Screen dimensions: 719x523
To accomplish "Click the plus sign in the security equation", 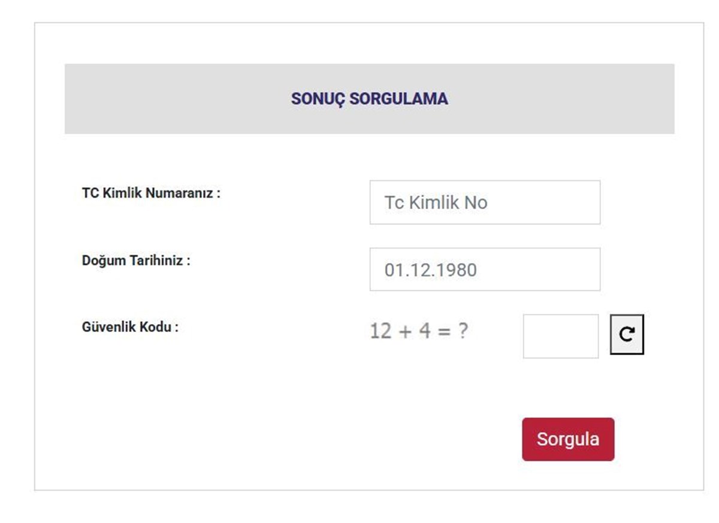I will [406, 331].
